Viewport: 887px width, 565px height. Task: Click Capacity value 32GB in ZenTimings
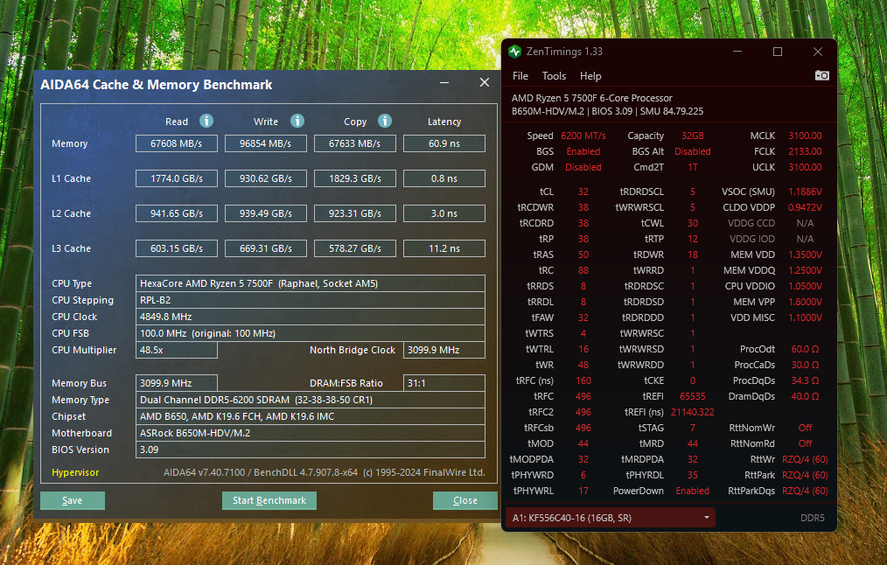[x=693, y=136]
